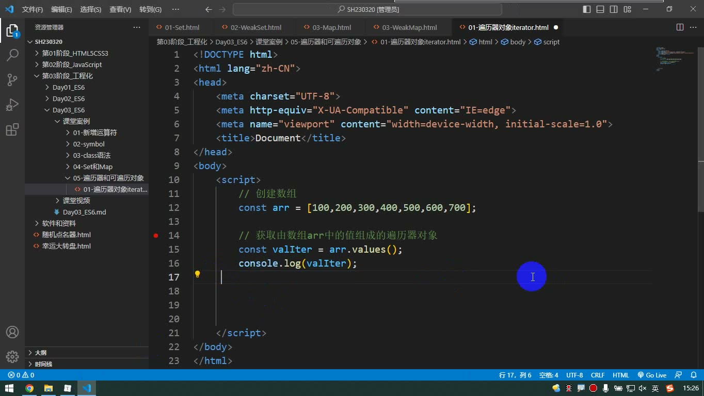Click Go Live in the status bar
The height and width of the screenshot is (396, 704).
pos(652,375)
